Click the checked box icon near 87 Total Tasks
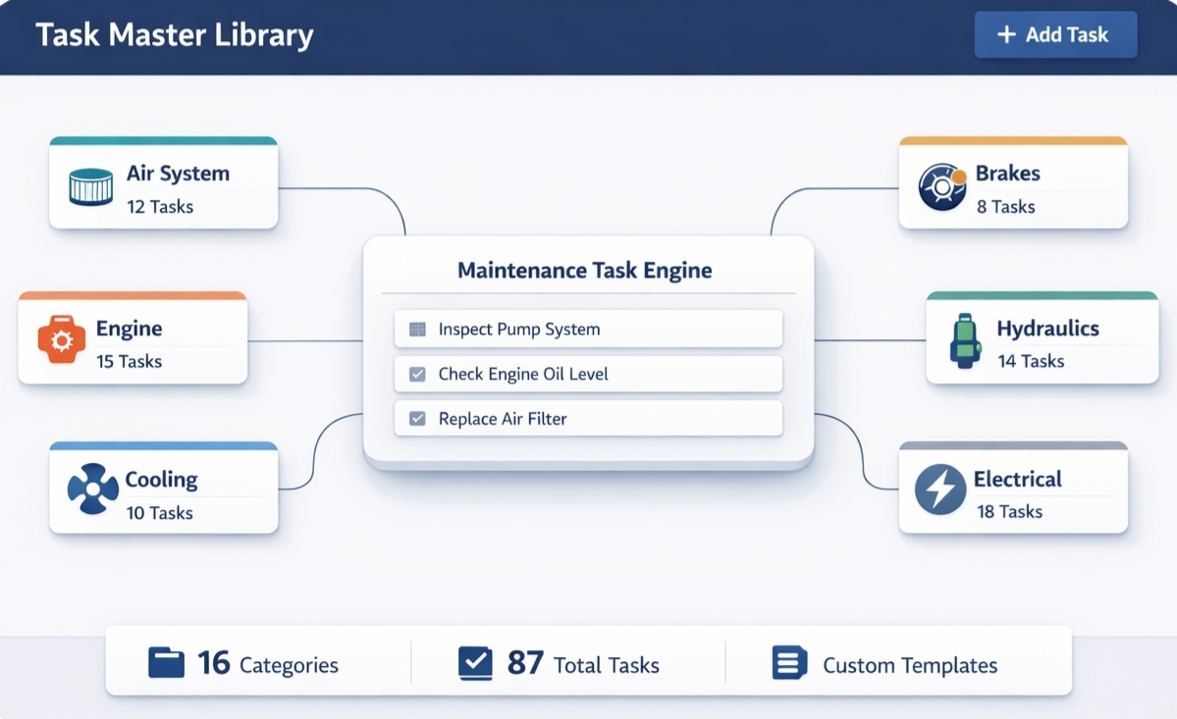The width and height of the screenshot is (1177, 719). 477,662
